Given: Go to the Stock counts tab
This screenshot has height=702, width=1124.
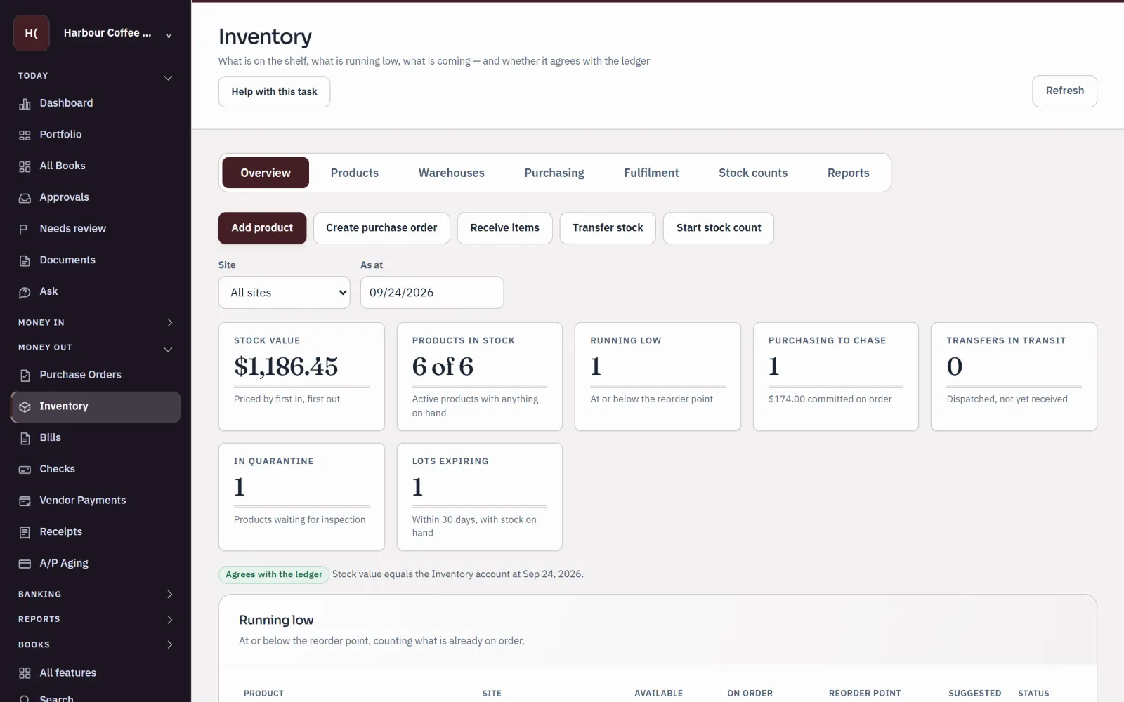Looking at the screenshot, I should point(753,173).
